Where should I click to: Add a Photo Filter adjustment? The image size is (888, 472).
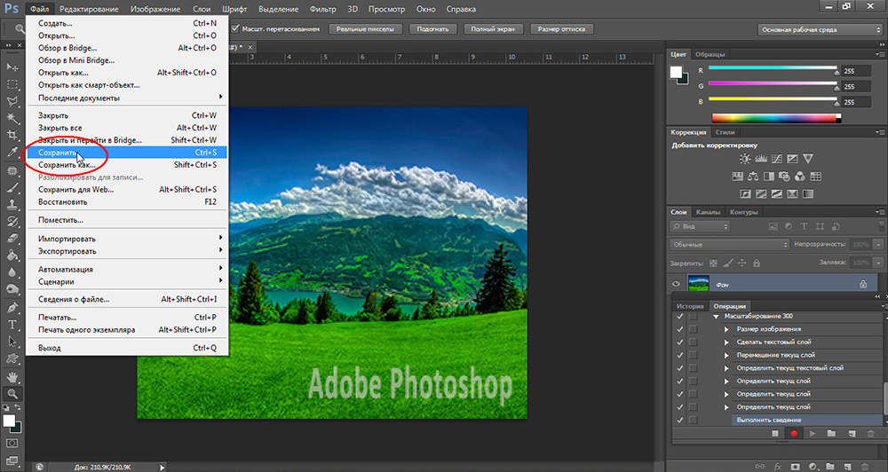pos(784,177)
